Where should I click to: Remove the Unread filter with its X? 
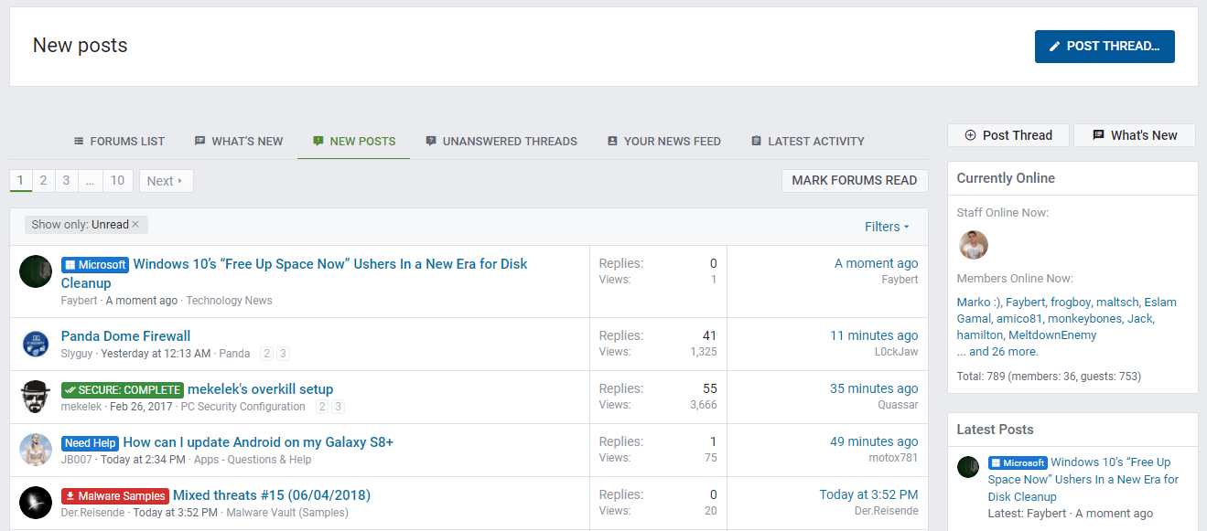tap(135, 225)
